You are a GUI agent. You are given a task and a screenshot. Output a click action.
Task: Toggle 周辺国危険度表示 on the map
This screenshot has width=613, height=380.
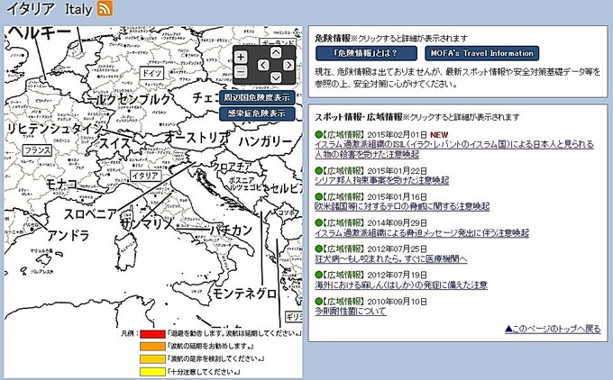(257, 97)
